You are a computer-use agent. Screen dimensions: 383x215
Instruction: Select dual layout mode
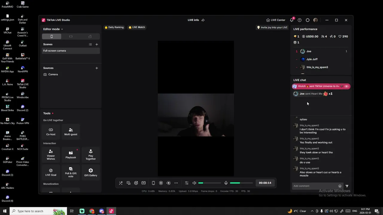[x=90, y=36]
